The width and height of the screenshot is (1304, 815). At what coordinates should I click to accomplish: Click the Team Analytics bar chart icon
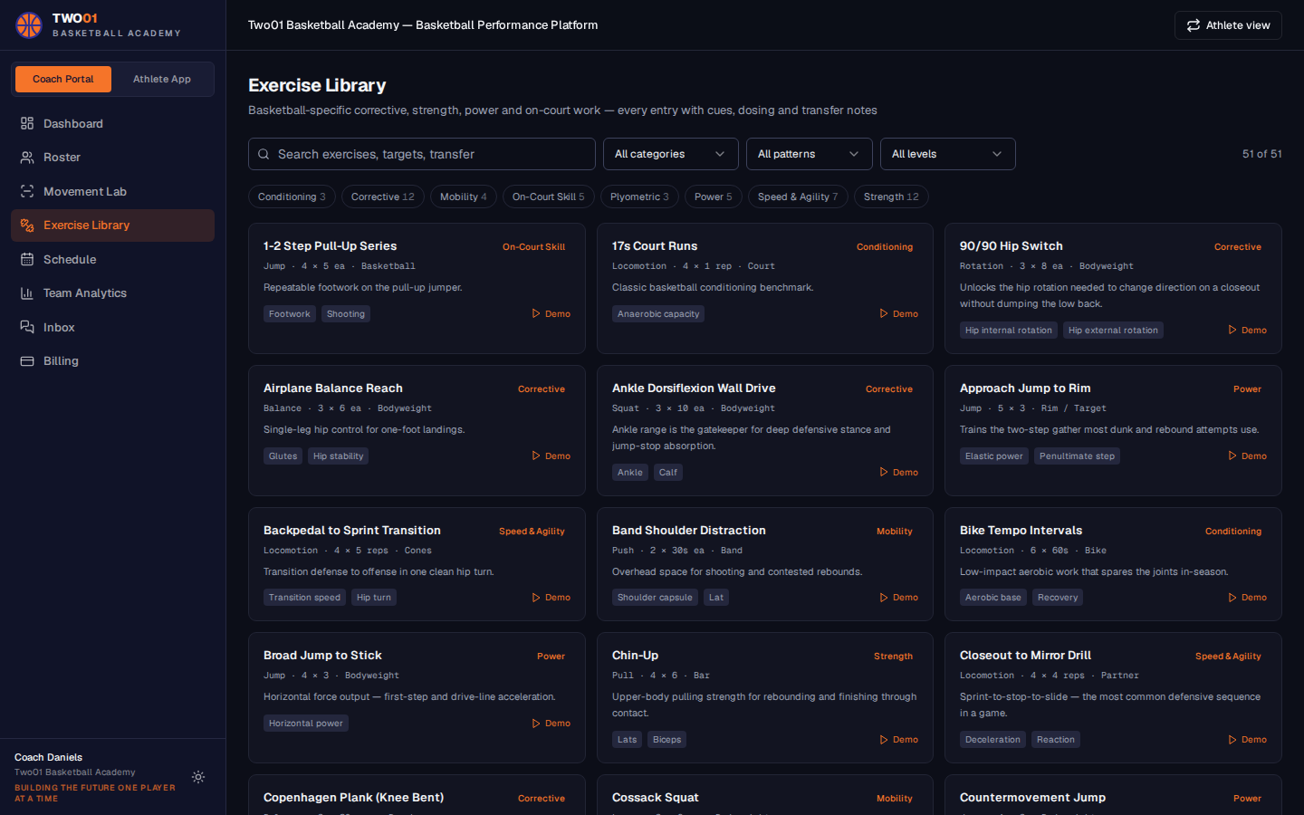point(27,293)
